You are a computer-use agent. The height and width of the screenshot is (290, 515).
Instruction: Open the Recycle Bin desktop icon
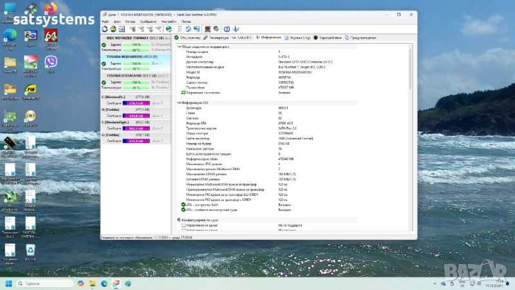tap(30, 251)
